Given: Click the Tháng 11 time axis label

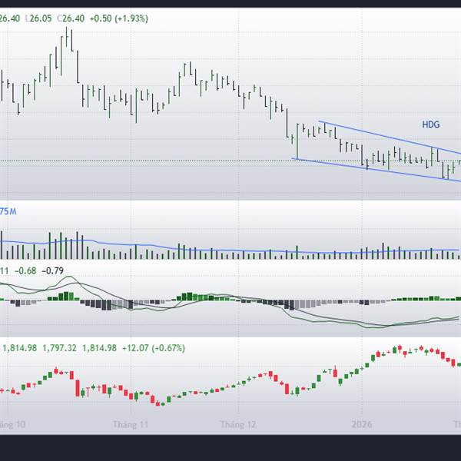Looking at the screenshot, I should point(131,425).
